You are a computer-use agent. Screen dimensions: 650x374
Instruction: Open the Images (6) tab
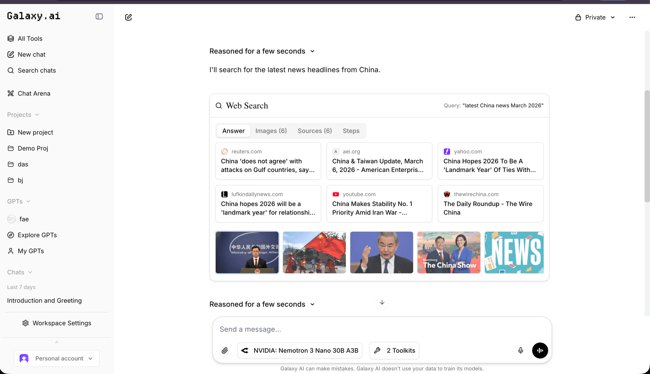(x=271, y=131)
